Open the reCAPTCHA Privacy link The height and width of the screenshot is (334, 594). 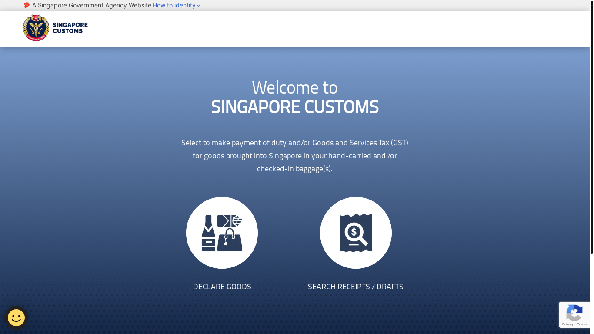(x=567, y=324)
